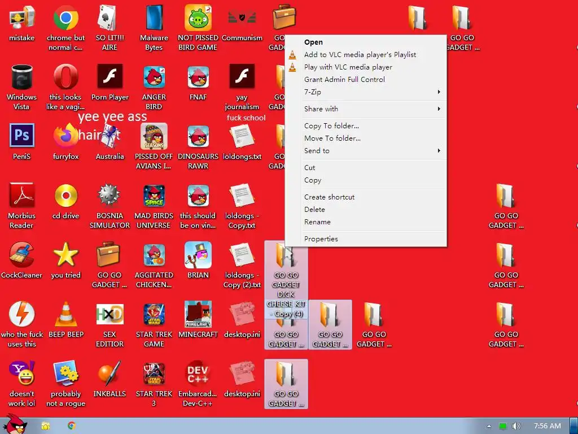
Task: Select the PISSED OFF AVIANS Seasons icon
Action: [x=154, y=146]
